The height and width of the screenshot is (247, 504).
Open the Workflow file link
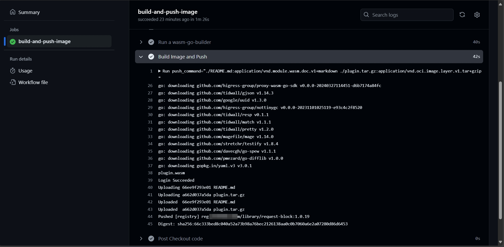pyautogui.click(x=33, y=82)
